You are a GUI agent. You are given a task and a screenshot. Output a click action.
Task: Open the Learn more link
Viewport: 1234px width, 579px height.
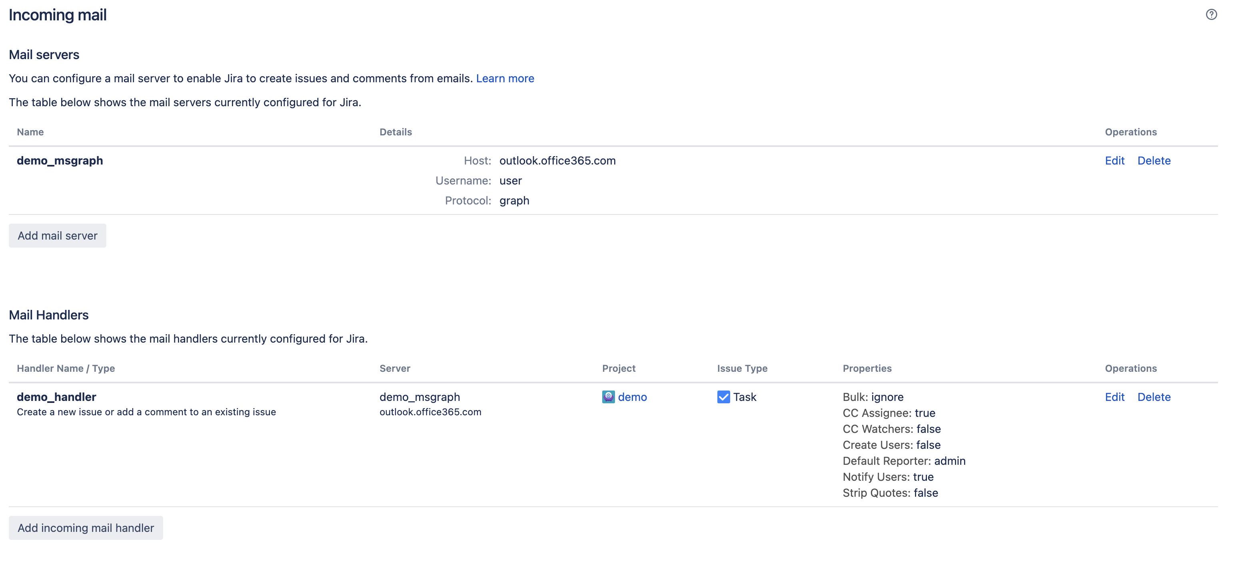point(505,78)
